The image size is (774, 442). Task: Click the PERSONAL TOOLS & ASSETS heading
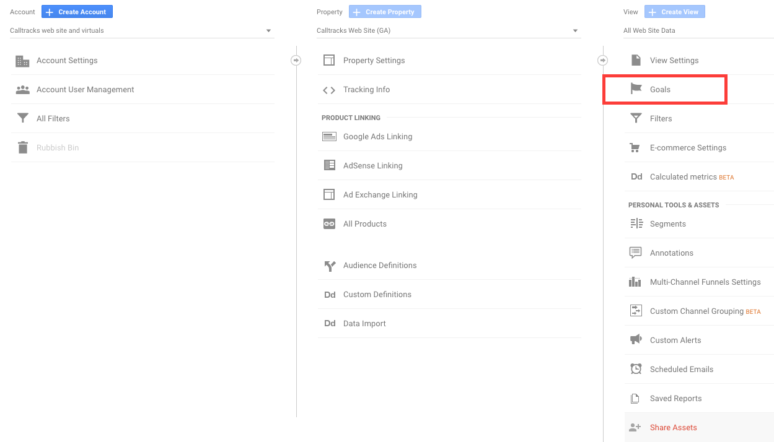[674, 205]
